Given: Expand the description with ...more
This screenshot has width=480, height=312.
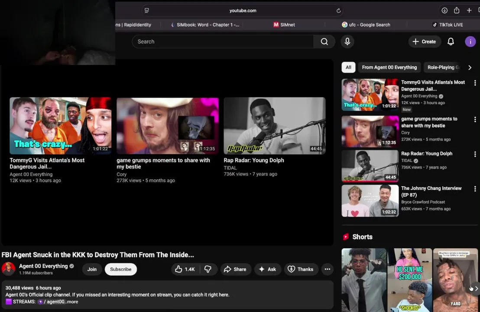Looking at the screenshot, I should (71, 302).
